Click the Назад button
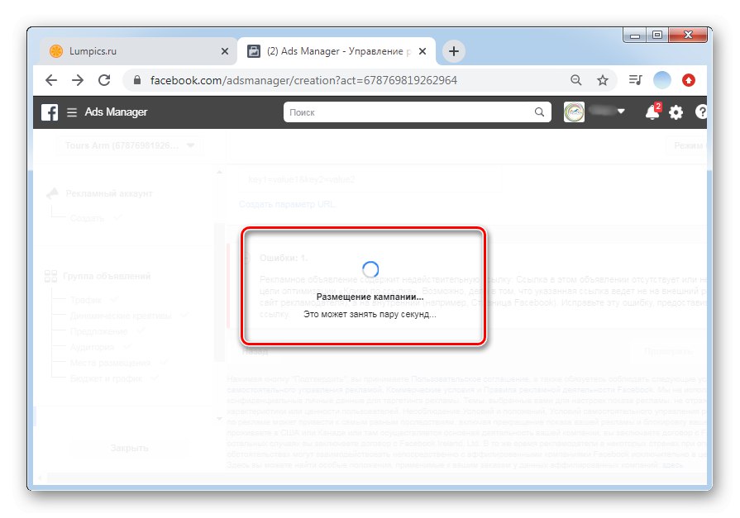 click(255, 351)
